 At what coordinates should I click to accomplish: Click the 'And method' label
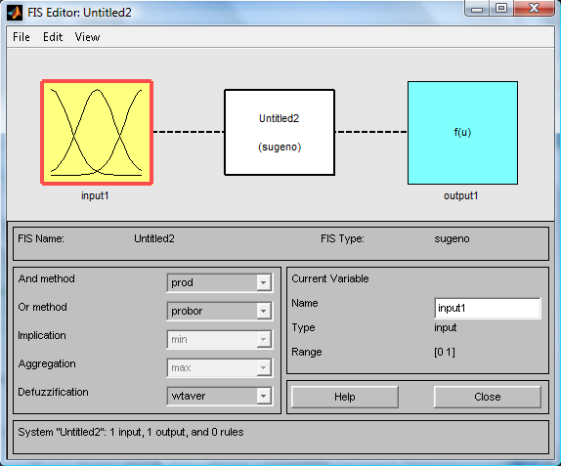click(47, 278)
